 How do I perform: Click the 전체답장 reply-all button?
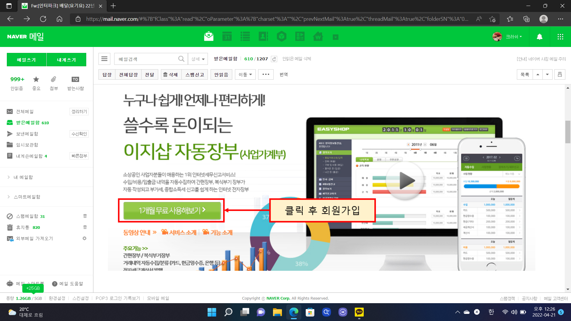tap(128, 75)
